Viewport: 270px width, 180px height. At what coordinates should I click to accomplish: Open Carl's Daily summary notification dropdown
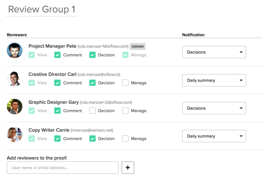pyautogui.click(x=214, y=80)
